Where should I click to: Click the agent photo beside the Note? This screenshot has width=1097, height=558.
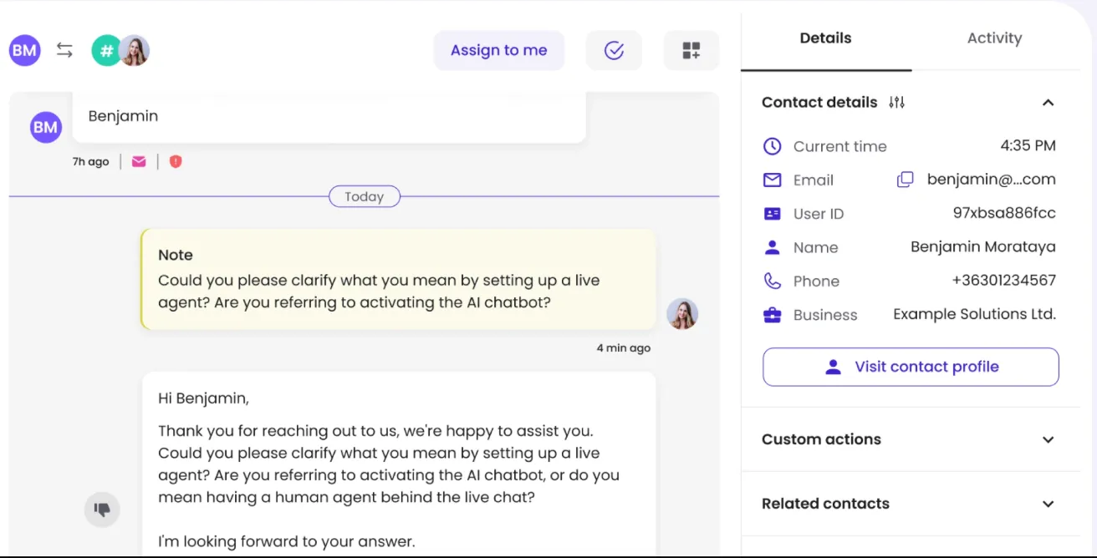click(x=682, y=314)
